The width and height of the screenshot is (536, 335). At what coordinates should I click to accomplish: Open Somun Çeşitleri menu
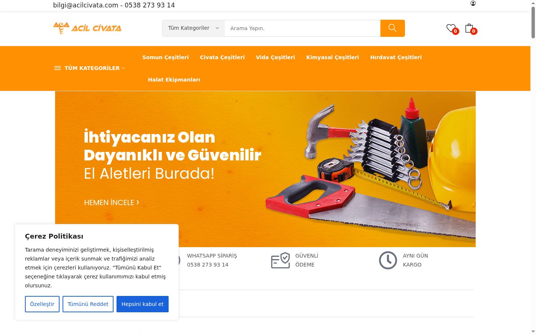(166, 57)
